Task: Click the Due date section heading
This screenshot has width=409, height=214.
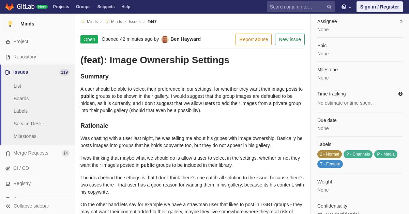Action: (327, 120)
